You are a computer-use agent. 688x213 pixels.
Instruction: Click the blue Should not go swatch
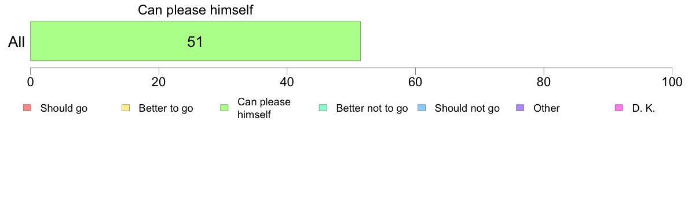[x=421, y=108]
